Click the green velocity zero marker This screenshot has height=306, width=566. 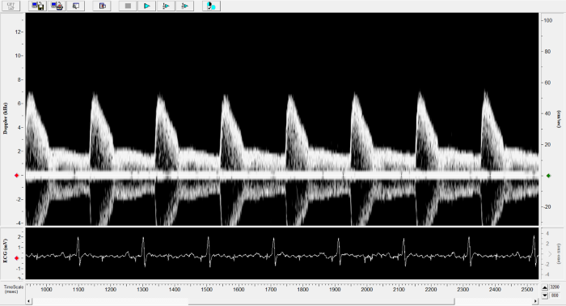(x=549, y=176)
